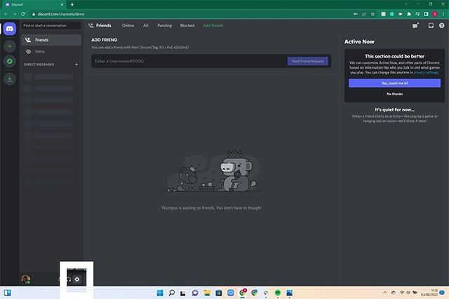The width and height of the screenshot is (449, 299).
Task: Create a DM using the plus icon
Action: point(76,64)
